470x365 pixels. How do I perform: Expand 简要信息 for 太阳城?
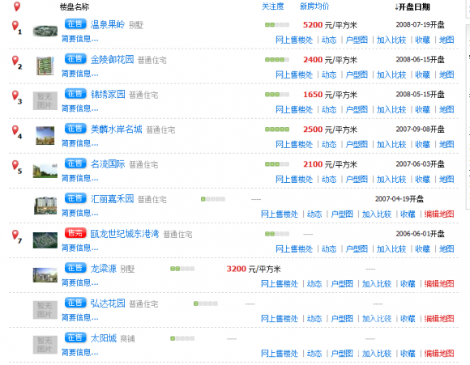(x=80, y=352)
